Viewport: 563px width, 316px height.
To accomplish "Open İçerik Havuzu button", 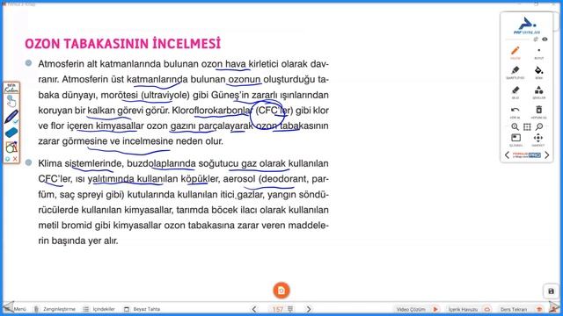I will (x=470, y=309).
